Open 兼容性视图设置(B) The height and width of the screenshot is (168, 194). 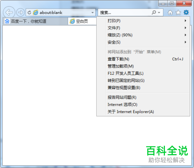[x=143, y=87]
